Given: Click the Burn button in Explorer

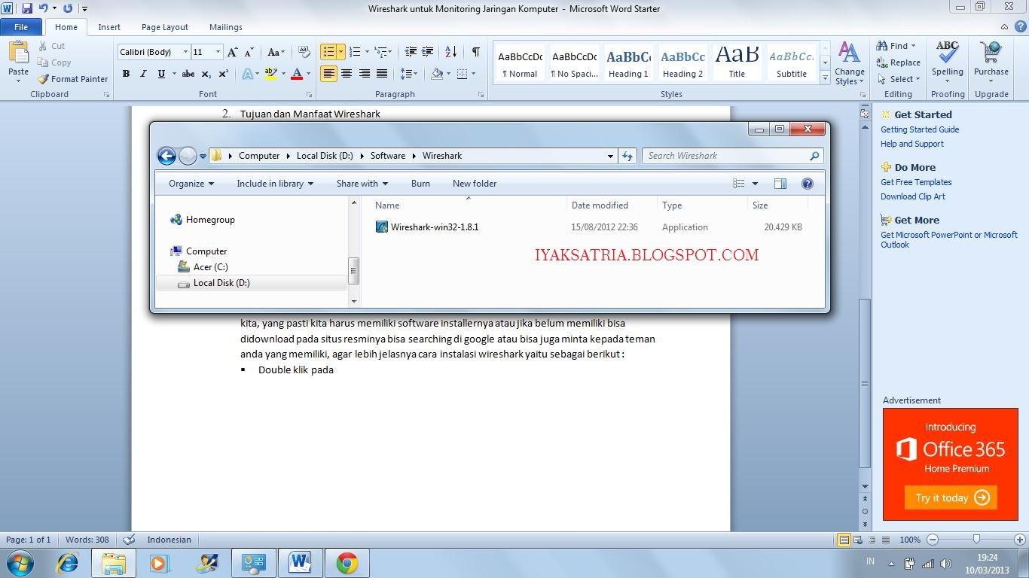Looking at the screenshot, I should pos(420,184).
